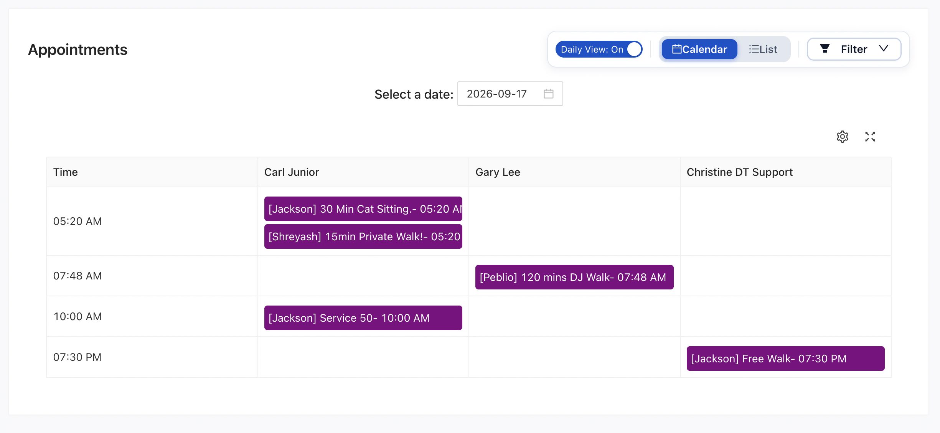
Task: Click the Time column header
Action: (152, 172)
